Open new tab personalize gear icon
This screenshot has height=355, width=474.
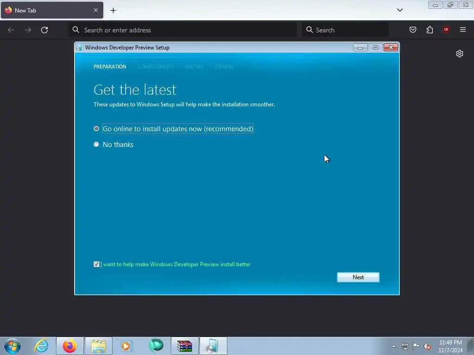[460, 54]
